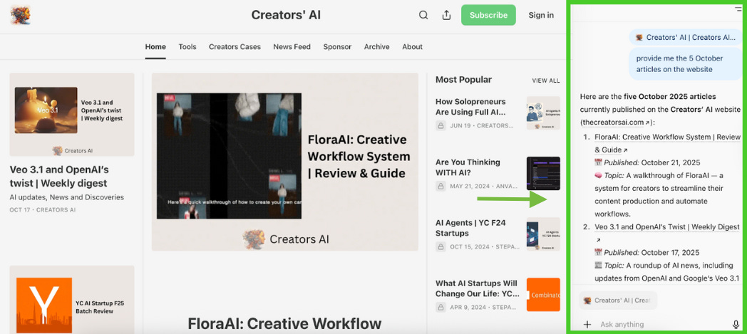Click the 'provide me the 5 October articles' message
The image size is (747, 334).
[686, 64]
